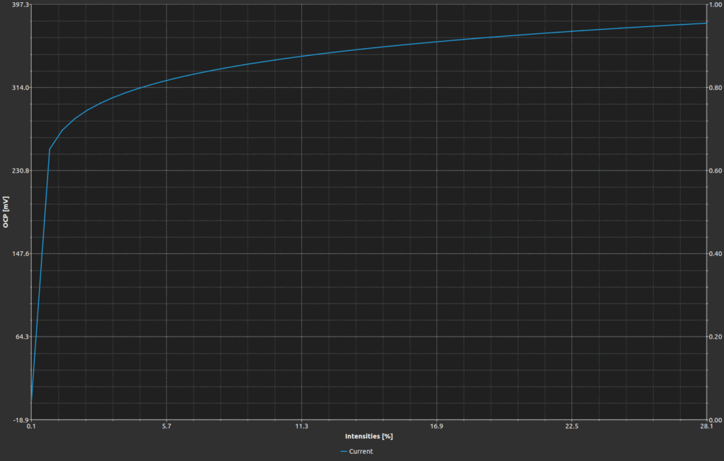Click the 1.00 right axis tick label
Viewport: 724px width, 461px height.
[716, 5]
